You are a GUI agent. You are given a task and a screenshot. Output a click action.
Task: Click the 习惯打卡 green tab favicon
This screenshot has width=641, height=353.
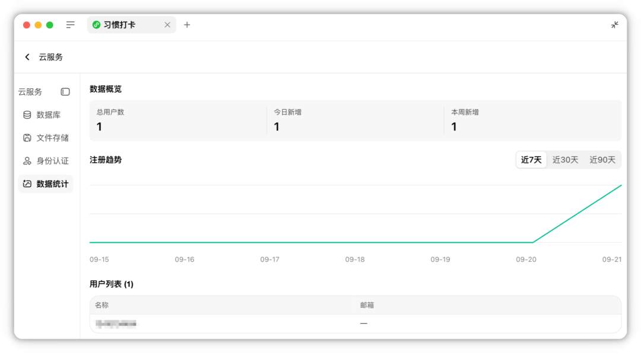coord(97,25)
